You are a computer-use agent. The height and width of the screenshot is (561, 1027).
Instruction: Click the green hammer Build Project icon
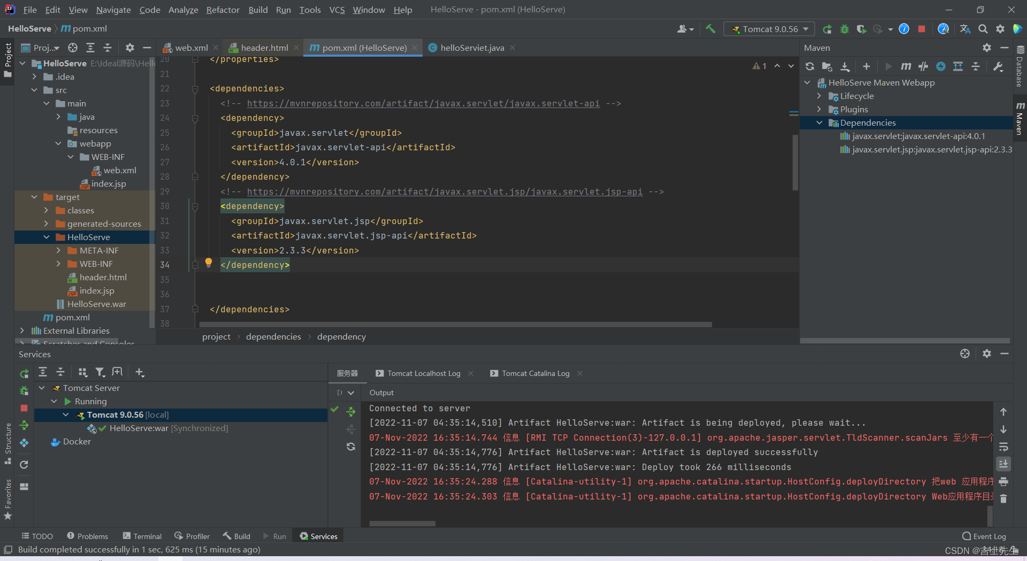point(710,29)
